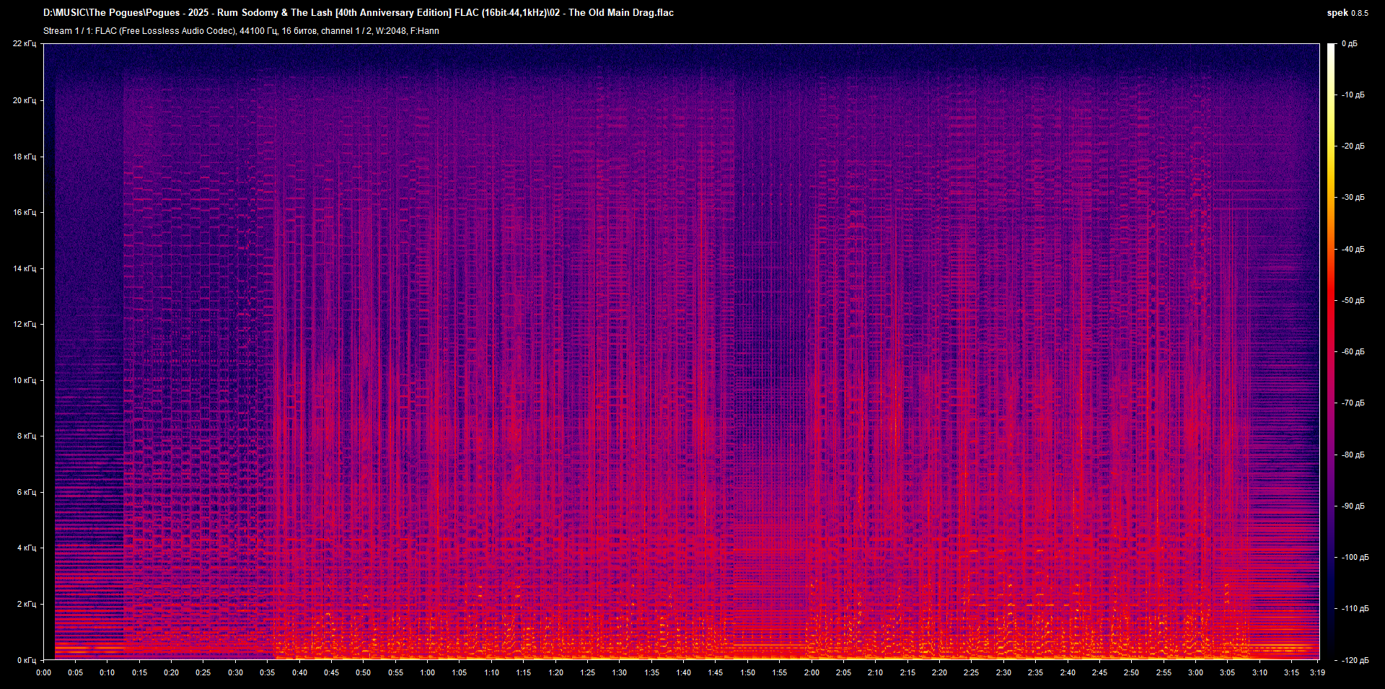Select the 2 кГц frequency axis label
Image resolution: width=1385 pixels, height=689 pixels.
click(x=27, y=604)
